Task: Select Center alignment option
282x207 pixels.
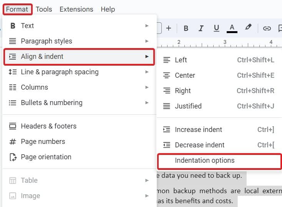Action: point(218,75)
